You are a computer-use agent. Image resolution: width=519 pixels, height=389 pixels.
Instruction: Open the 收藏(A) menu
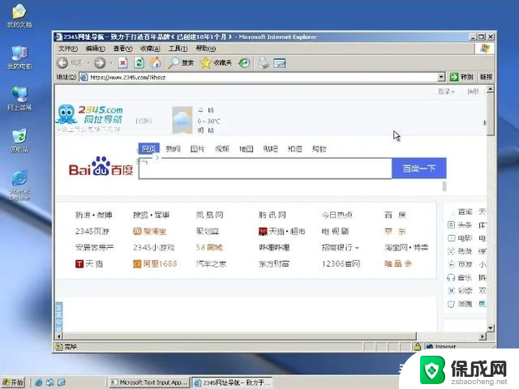150,49
